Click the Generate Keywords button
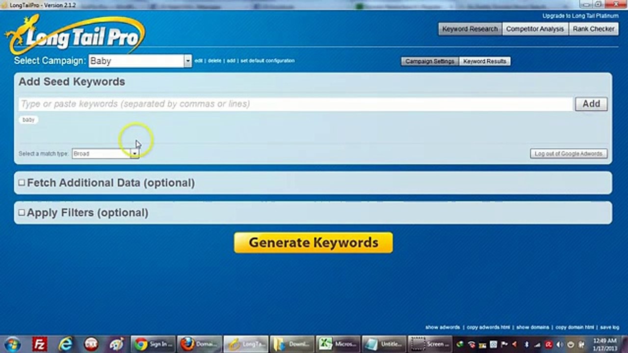Screen dimensions: 628x353 [314, 243]
